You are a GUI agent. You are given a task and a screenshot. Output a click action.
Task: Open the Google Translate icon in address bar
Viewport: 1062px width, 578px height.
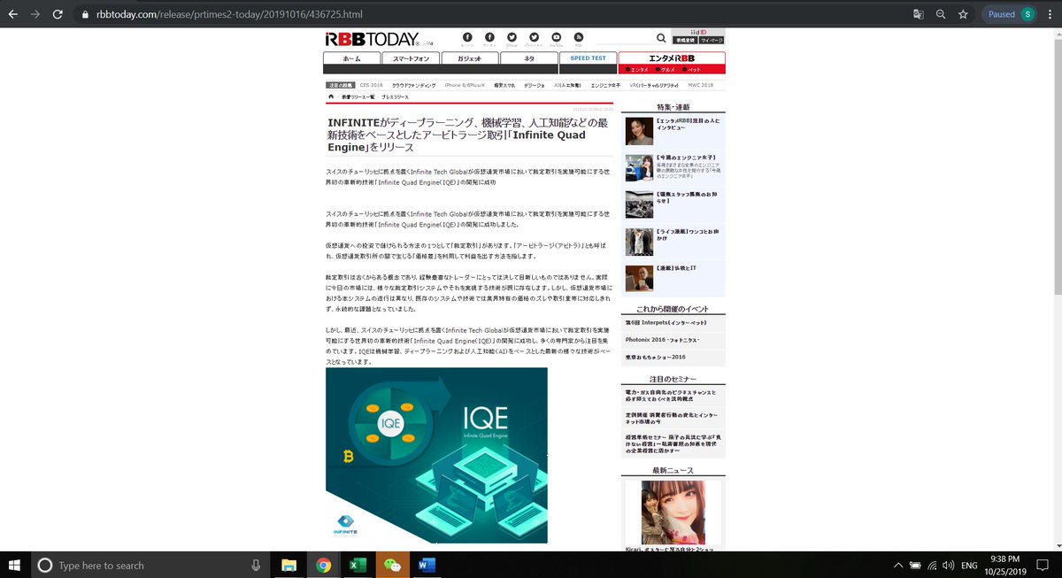click(919, 14)
